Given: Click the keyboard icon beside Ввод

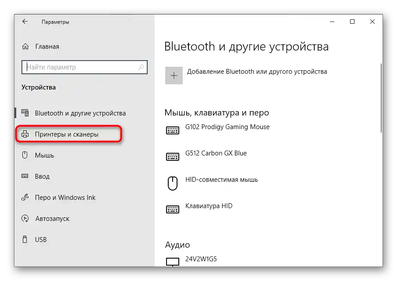Looking at the screenshot, I should pos(25,176).
